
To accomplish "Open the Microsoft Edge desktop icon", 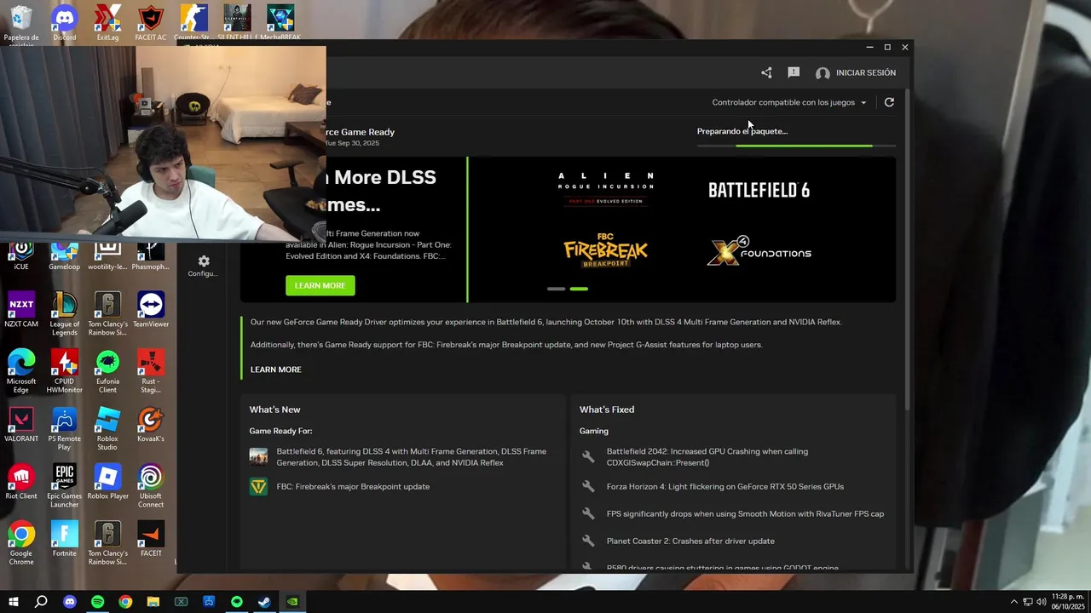I will tap(21, 371).
